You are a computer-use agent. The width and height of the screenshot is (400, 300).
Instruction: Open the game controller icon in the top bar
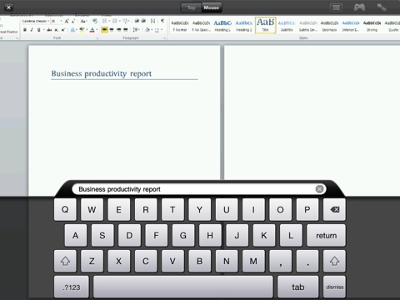click(359, 7)
